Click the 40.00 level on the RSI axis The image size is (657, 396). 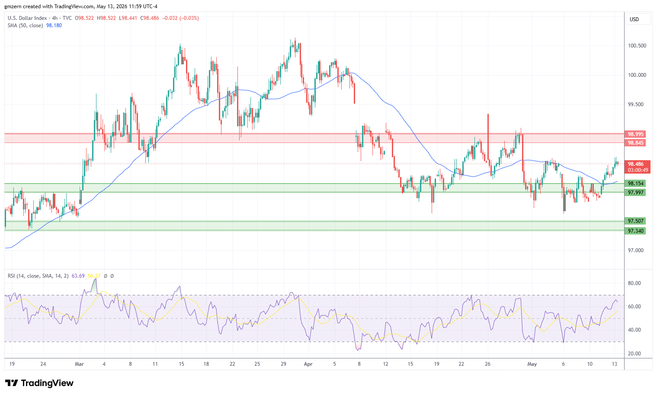point(635,330)
